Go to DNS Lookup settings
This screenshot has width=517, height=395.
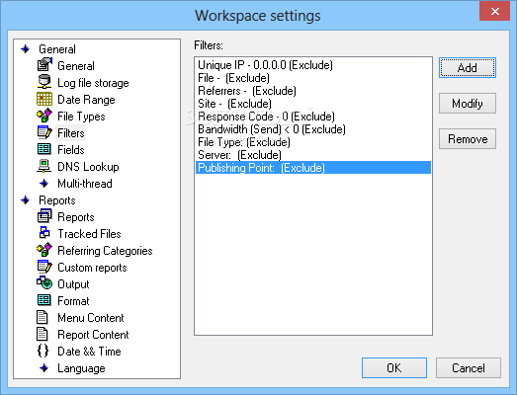click(88, 167)
